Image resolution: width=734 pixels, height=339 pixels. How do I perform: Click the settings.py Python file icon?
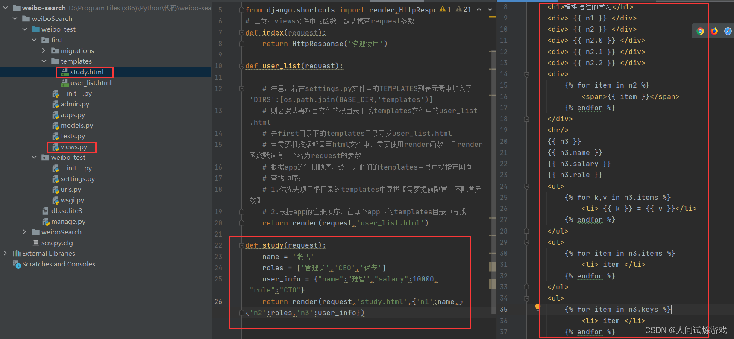[x=56, y=179]
